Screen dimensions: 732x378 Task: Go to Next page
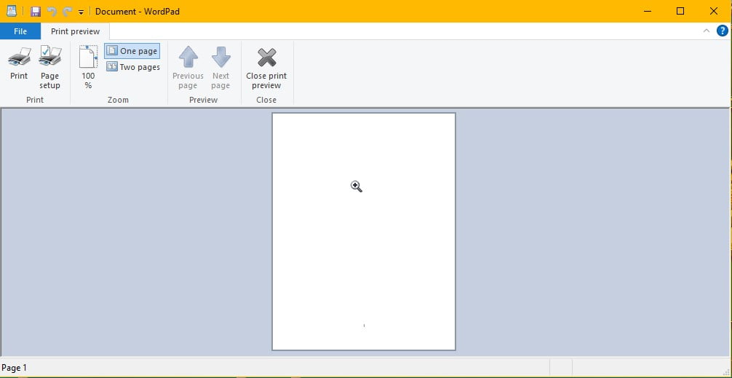[x=220, y=68]
